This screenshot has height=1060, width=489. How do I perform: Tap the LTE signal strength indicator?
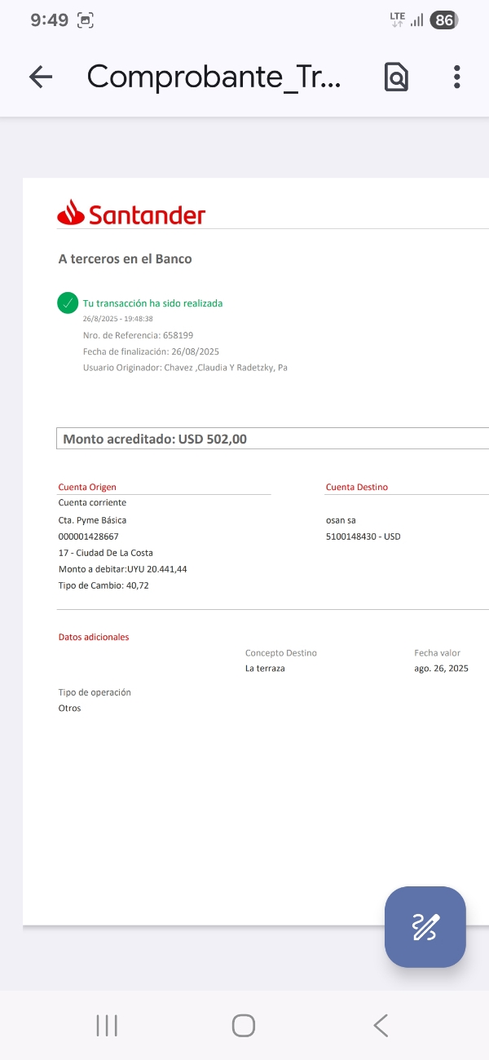pyautogui.click(x=407, y=20)
